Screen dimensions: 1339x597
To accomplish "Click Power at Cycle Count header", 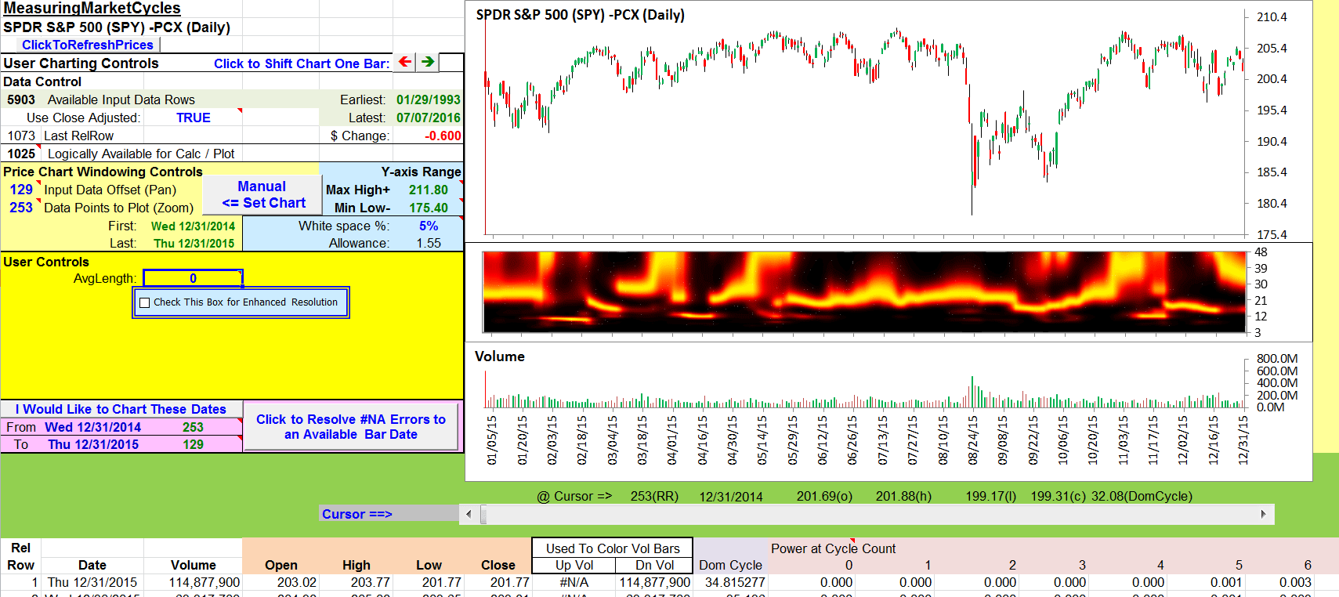I will pos(833,548).
